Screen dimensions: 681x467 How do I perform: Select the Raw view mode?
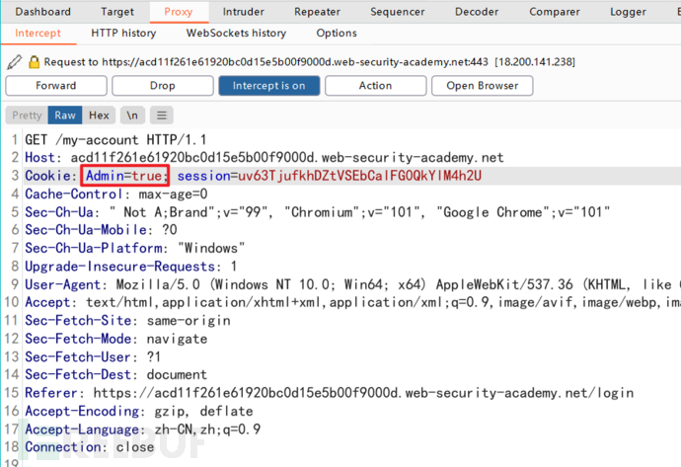65,116
